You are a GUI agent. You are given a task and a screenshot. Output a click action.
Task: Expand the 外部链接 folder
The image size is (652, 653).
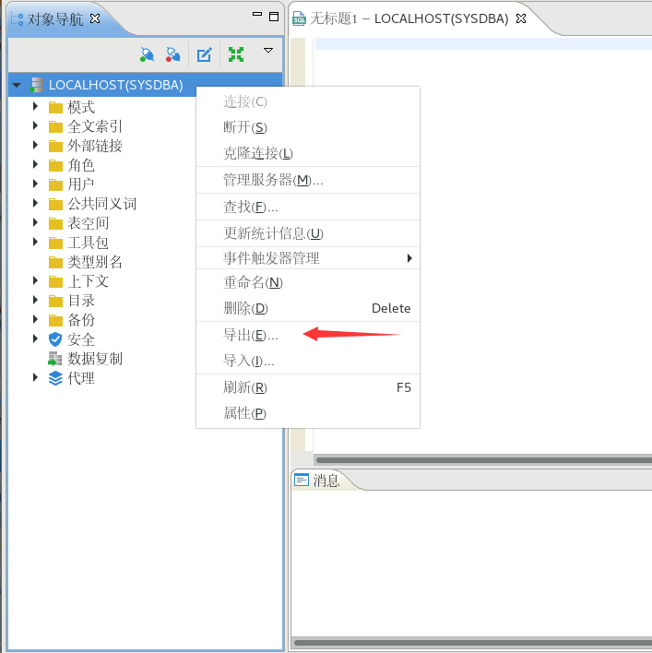click(x=35, y=146)
